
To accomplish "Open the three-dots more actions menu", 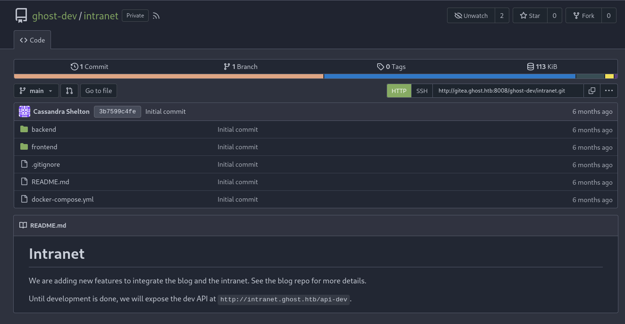I will [x=609, y=91].
